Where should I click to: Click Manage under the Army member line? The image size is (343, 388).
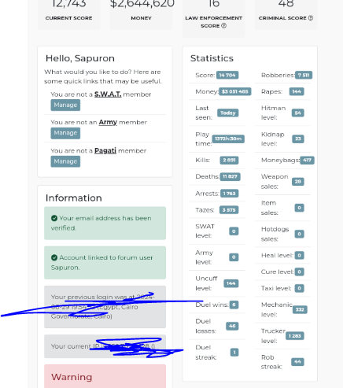[65, 133]
